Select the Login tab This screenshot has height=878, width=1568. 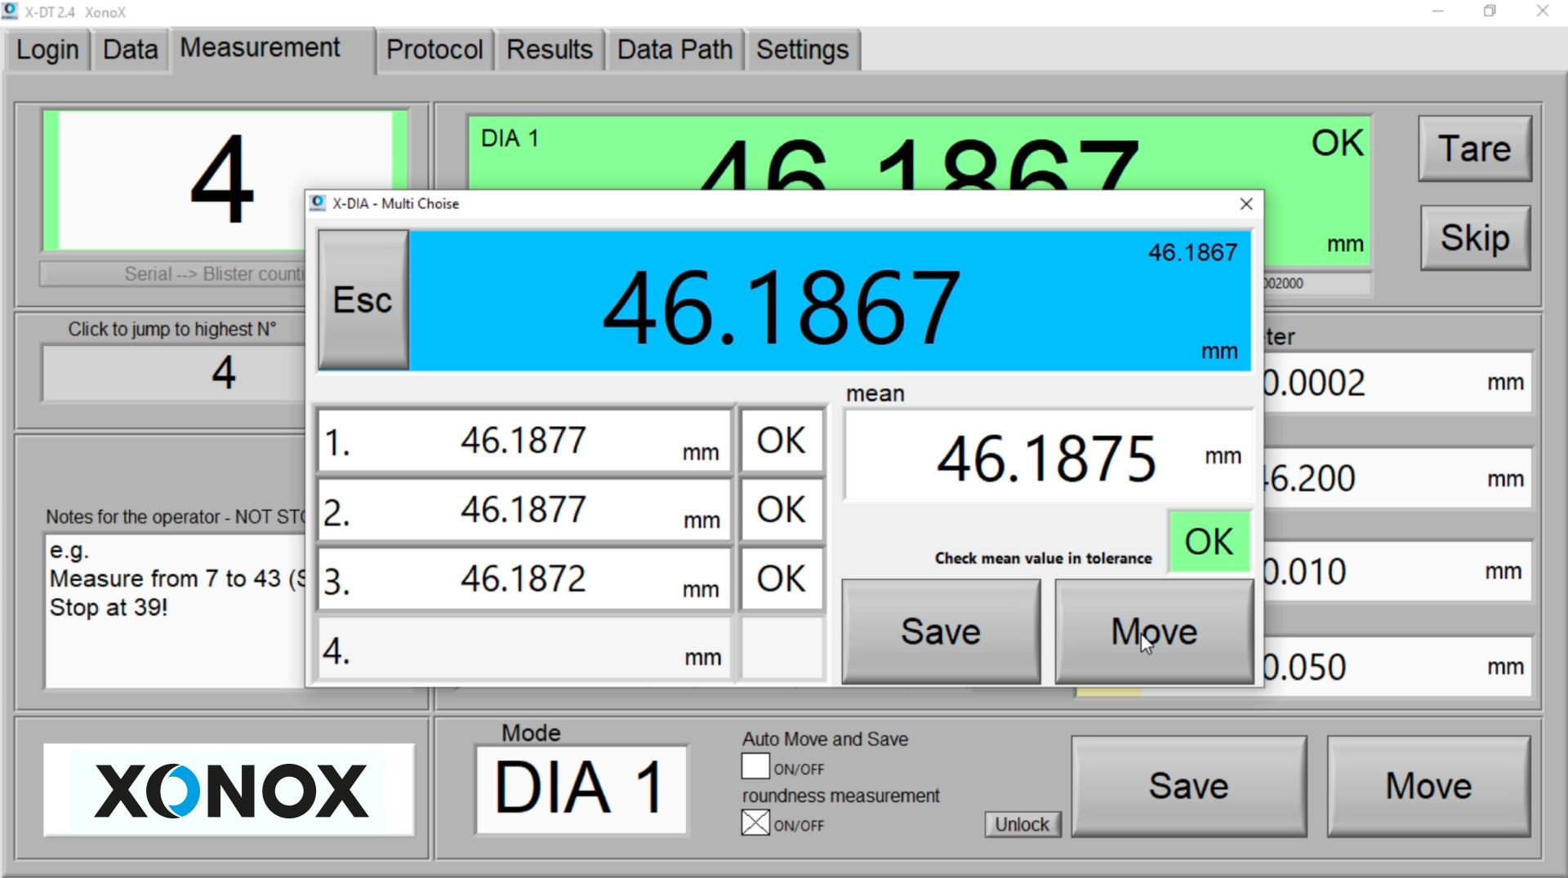pyautogui.click(x=47, y=50)
